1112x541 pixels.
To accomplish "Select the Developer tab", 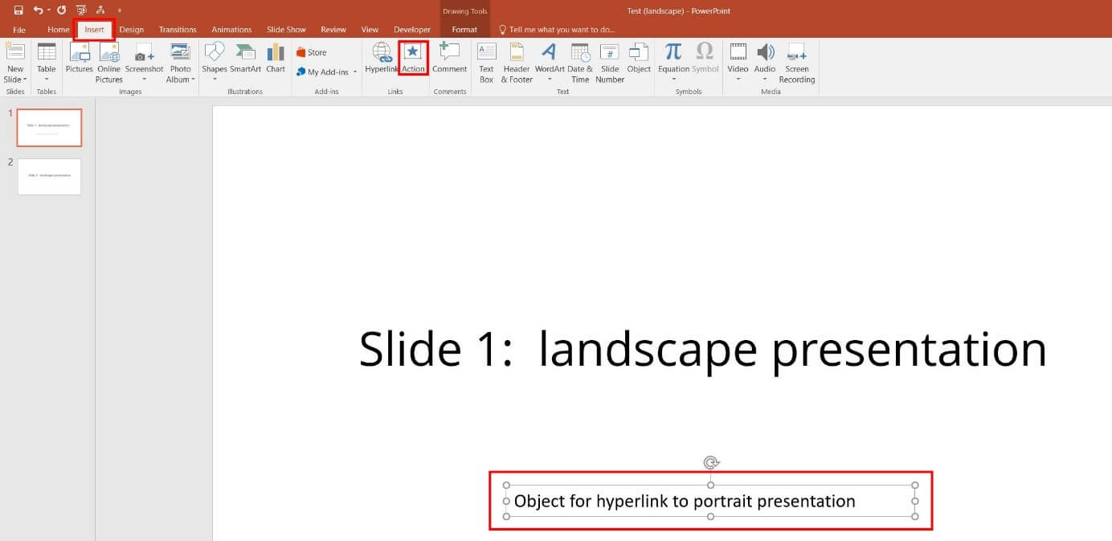I will [411, 30].
